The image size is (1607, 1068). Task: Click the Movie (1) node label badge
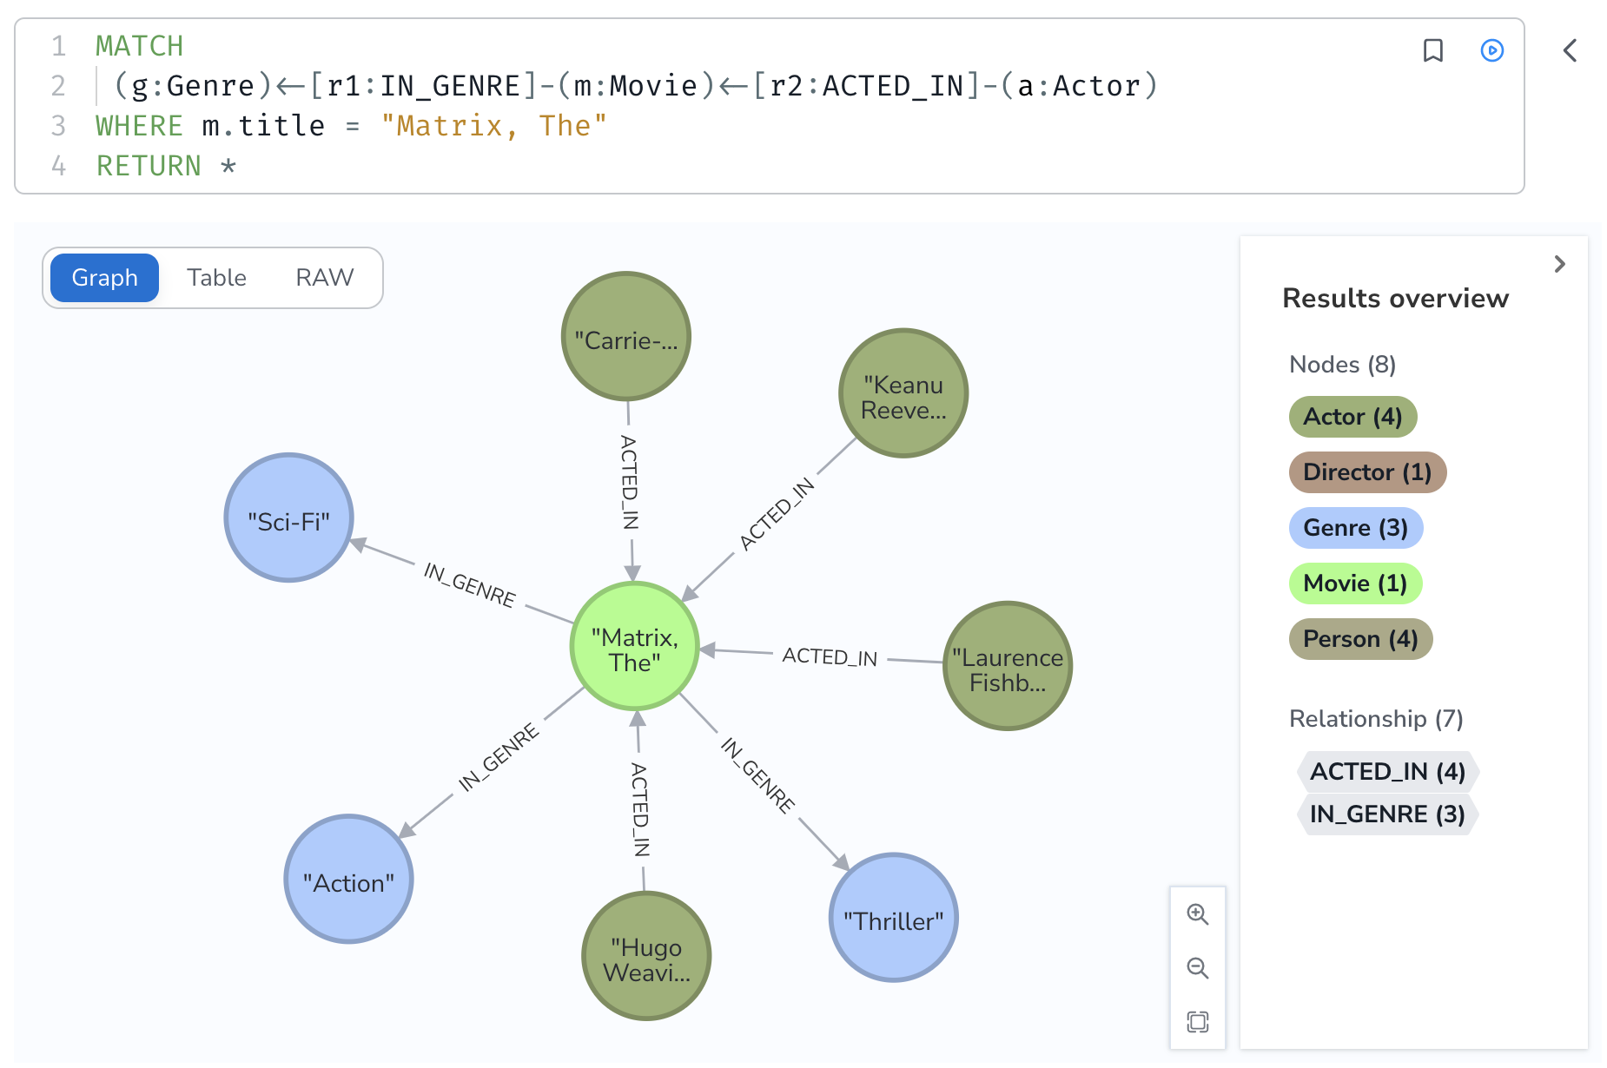[x=1355, y=583]
